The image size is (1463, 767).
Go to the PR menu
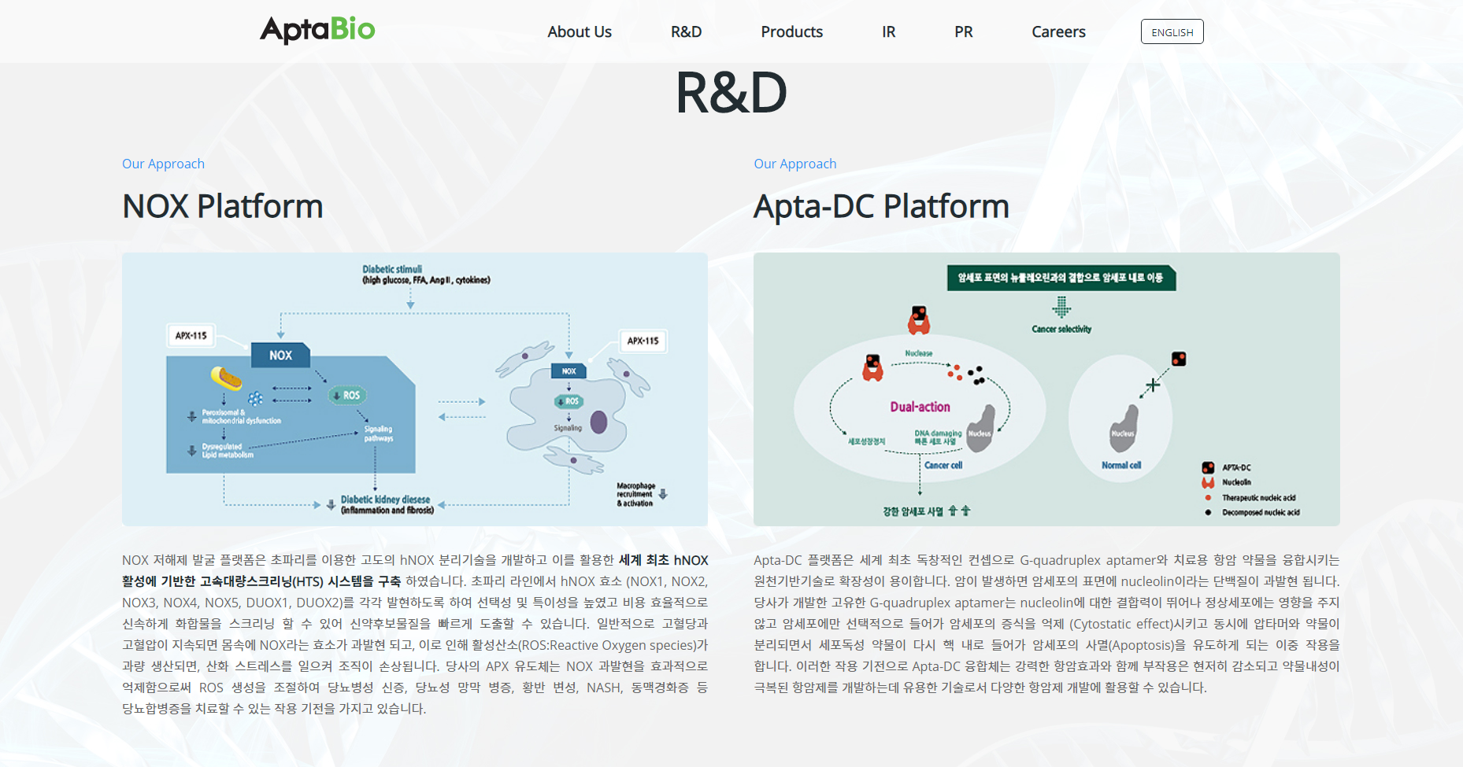click(x=963, y=31)
